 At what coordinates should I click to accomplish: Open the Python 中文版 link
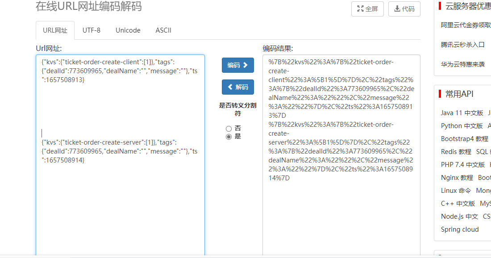[462, 126]
